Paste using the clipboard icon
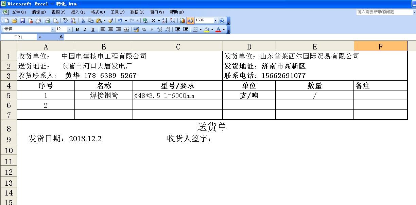Screen dimensions: 416x205 click(99, 21)
